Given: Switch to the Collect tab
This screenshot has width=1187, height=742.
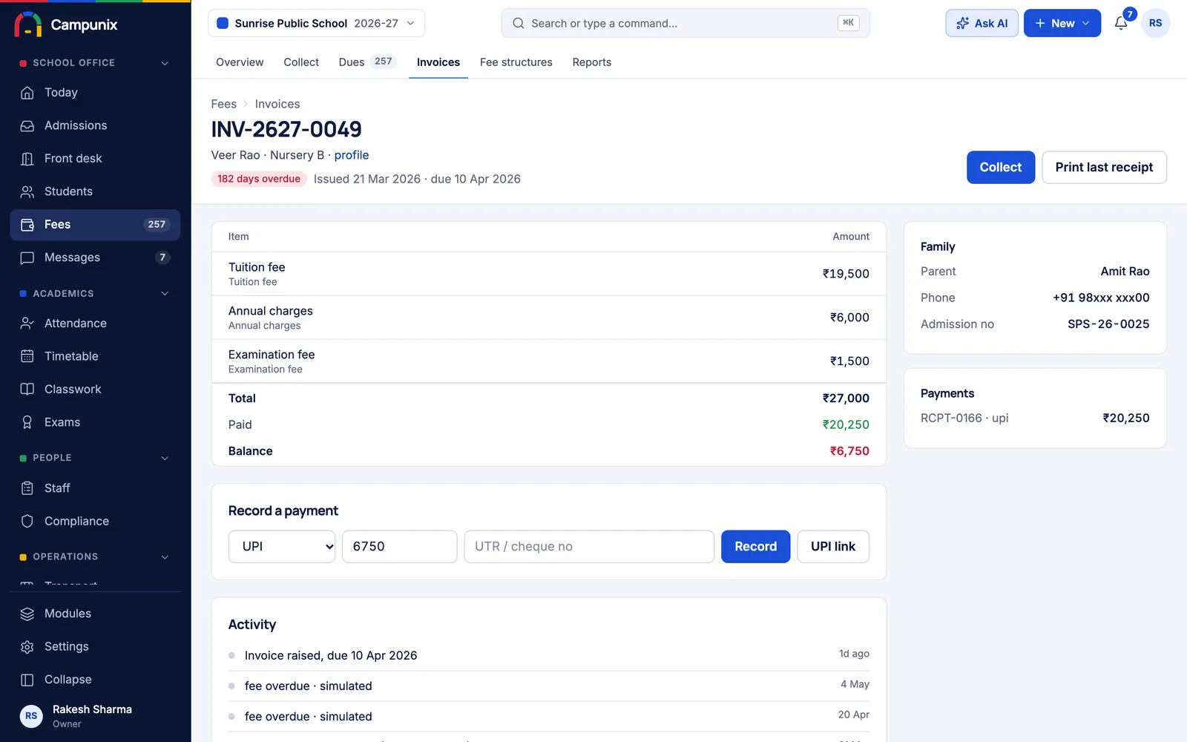Looking at the screenshot, I should (301, 62).
